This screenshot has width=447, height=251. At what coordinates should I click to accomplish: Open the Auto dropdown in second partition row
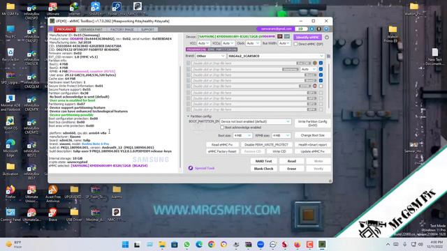click(x=309, y=69)
